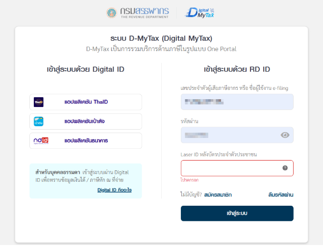Click the รหัสผ่าน field label

(189, 121)
